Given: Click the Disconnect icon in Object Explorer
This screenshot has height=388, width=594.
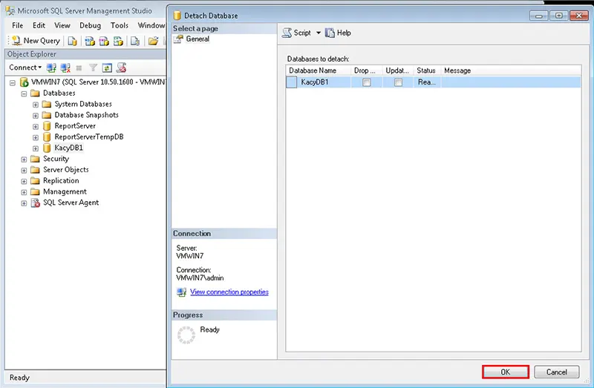Looking at the screenshot, I should pos(65,68).
